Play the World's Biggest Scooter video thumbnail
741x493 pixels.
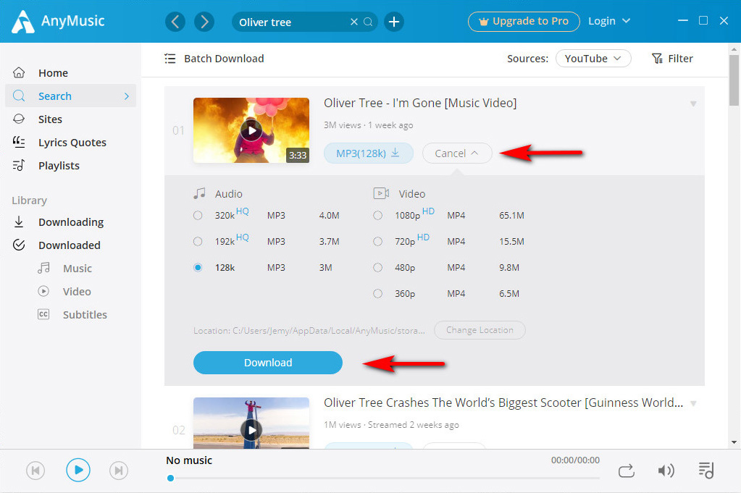tap(251, 423)
